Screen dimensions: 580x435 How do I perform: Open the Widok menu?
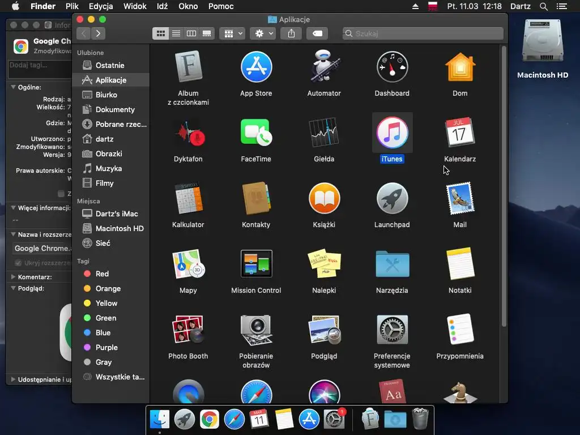click(135, 6)
